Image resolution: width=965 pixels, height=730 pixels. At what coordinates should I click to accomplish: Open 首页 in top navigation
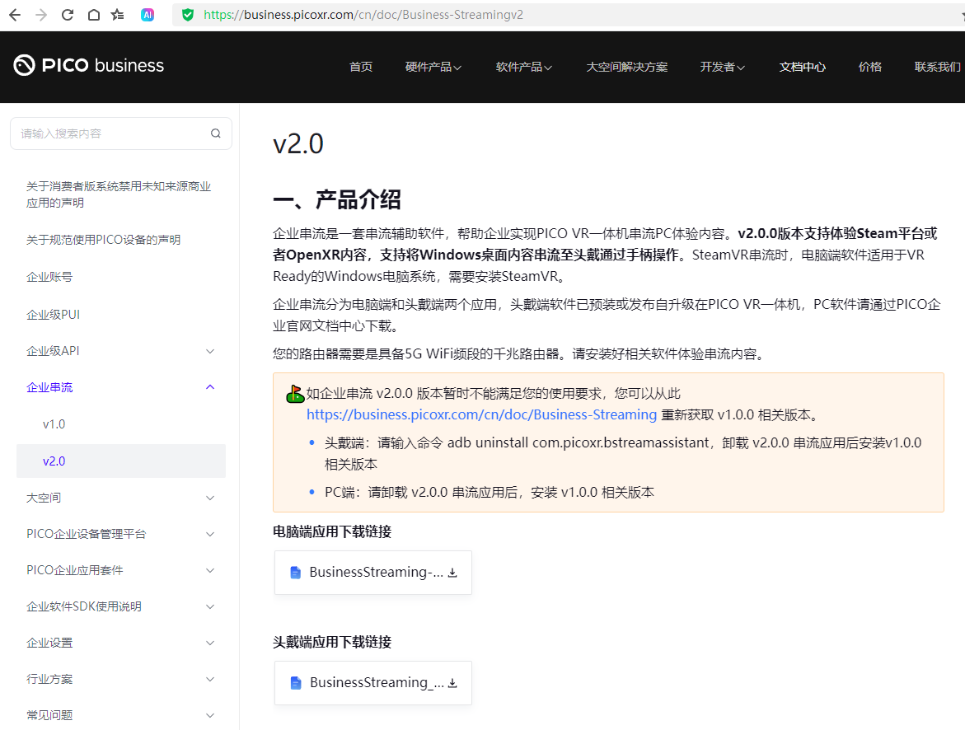tap(361, 67)
